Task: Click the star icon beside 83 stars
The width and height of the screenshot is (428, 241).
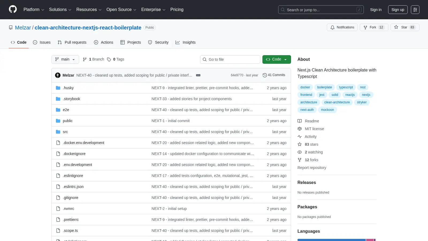Action: tap(300, 144)
